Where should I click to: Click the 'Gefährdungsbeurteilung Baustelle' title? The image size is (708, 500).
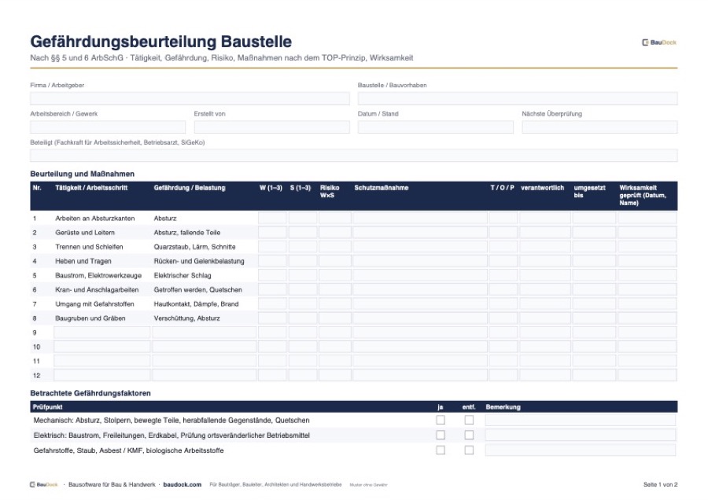[x=160, y=42]
